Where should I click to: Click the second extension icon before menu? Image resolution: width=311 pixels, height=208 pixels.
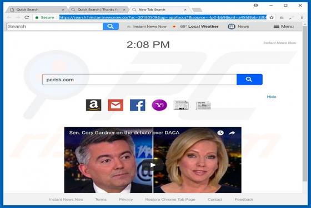coord(291,18)
